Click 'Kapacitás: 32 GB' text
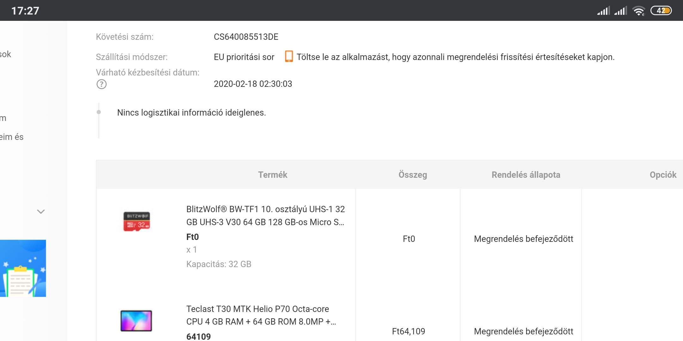The image size is (683, 341). (x=219, y=264)
